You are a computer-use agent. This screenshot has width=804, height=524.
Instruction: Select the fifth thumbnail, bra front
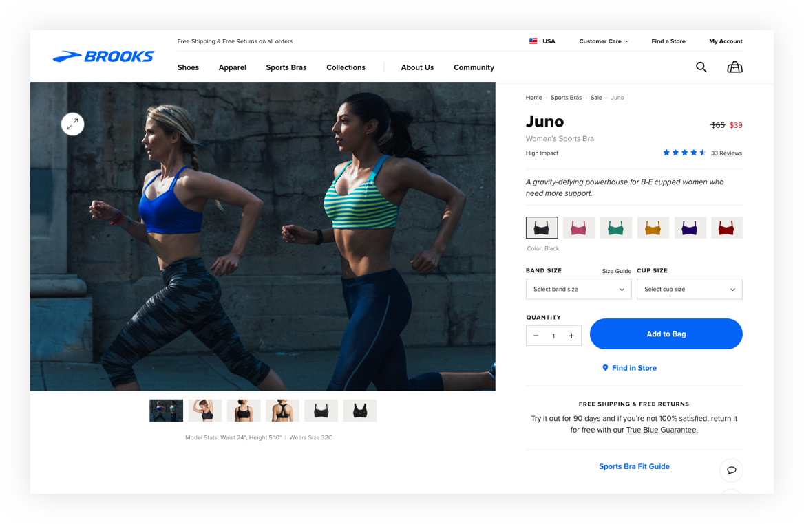[x=321, y=411]
